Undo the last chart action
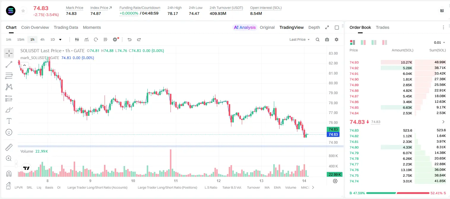450x199 pixels. tap(130, 40)
